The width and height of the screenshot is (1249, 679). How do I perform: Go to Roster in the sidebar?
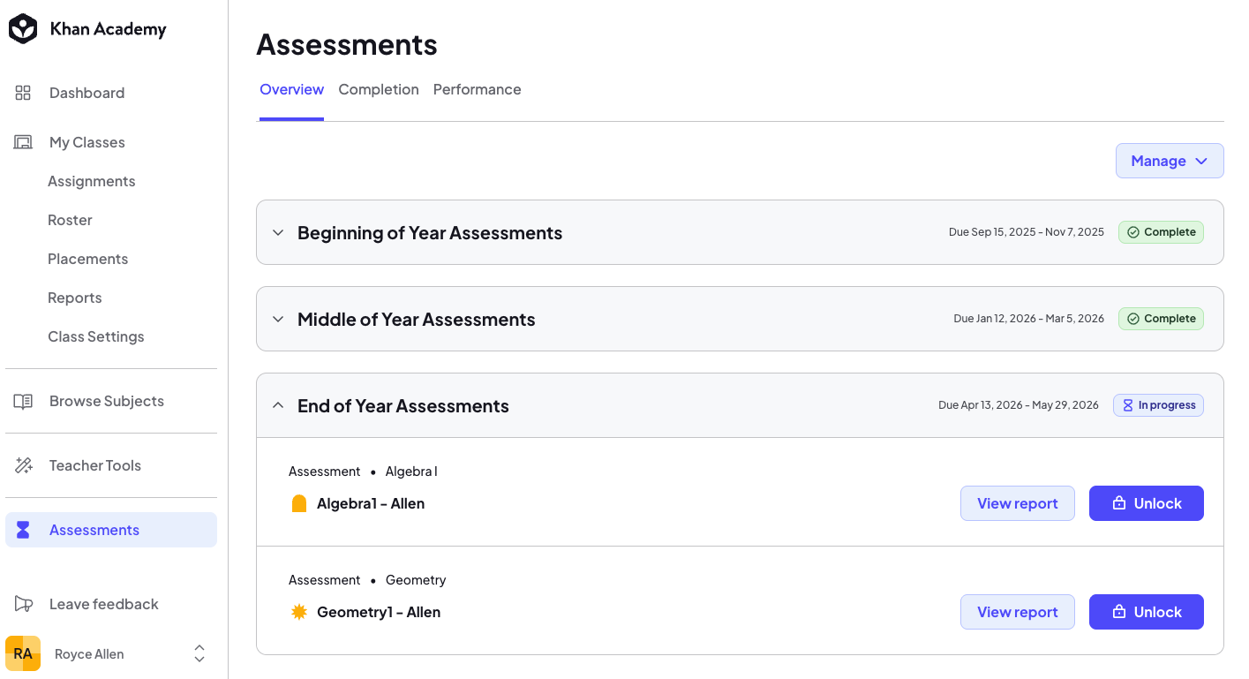70,220
